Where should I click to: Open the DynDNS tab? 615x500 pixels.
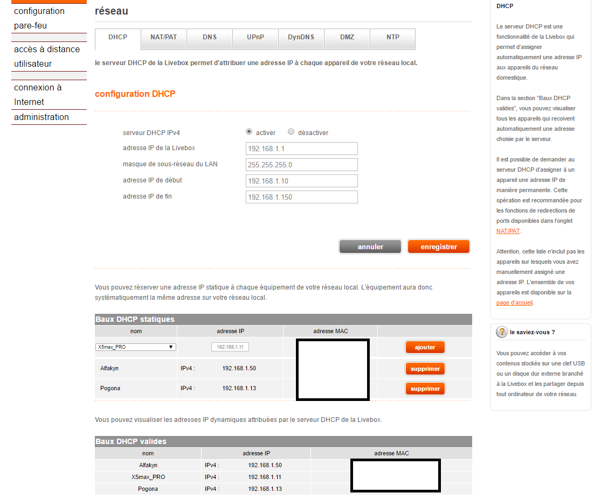point(301,37)
